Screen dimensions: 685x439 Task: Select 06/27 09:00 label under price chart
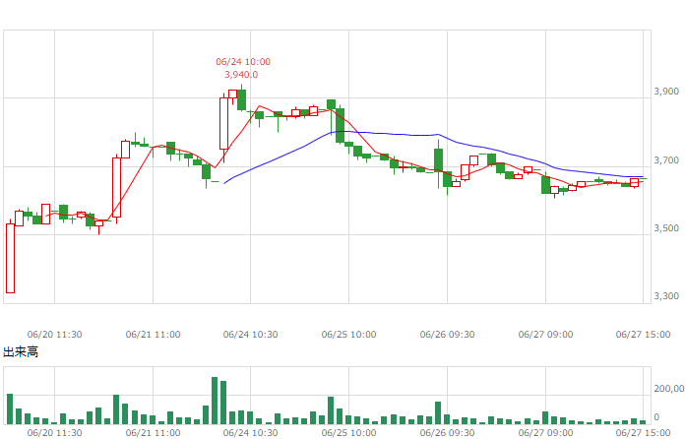pos(545,335)
